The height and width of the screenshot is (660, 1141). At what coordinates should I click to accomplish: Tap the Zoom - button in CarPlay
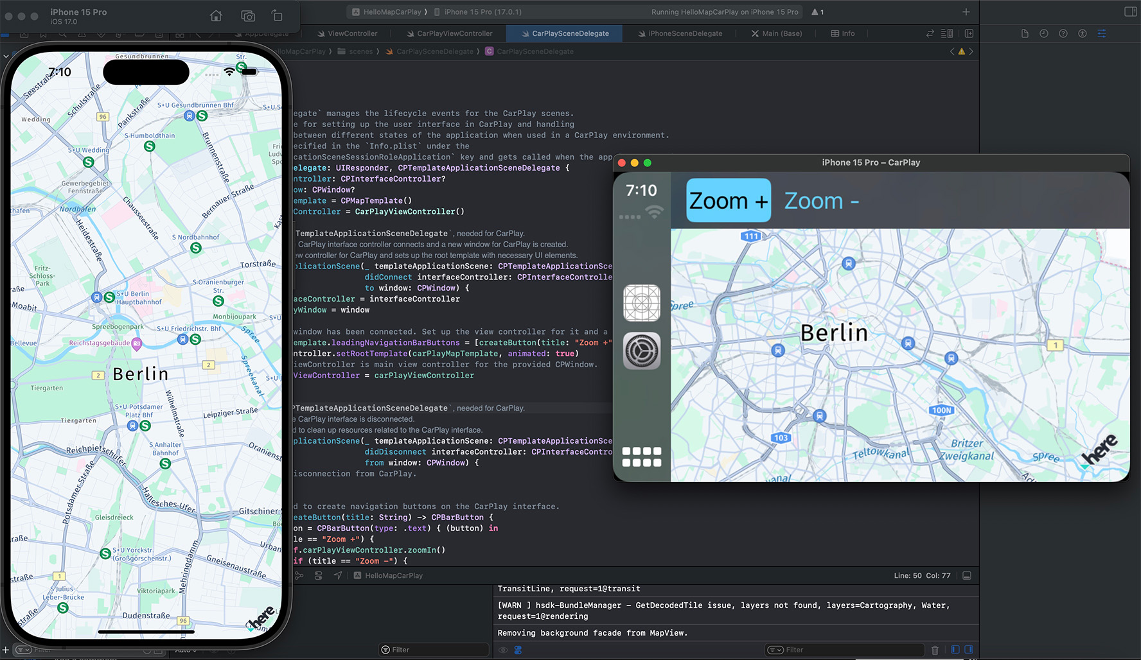[822, 201]
